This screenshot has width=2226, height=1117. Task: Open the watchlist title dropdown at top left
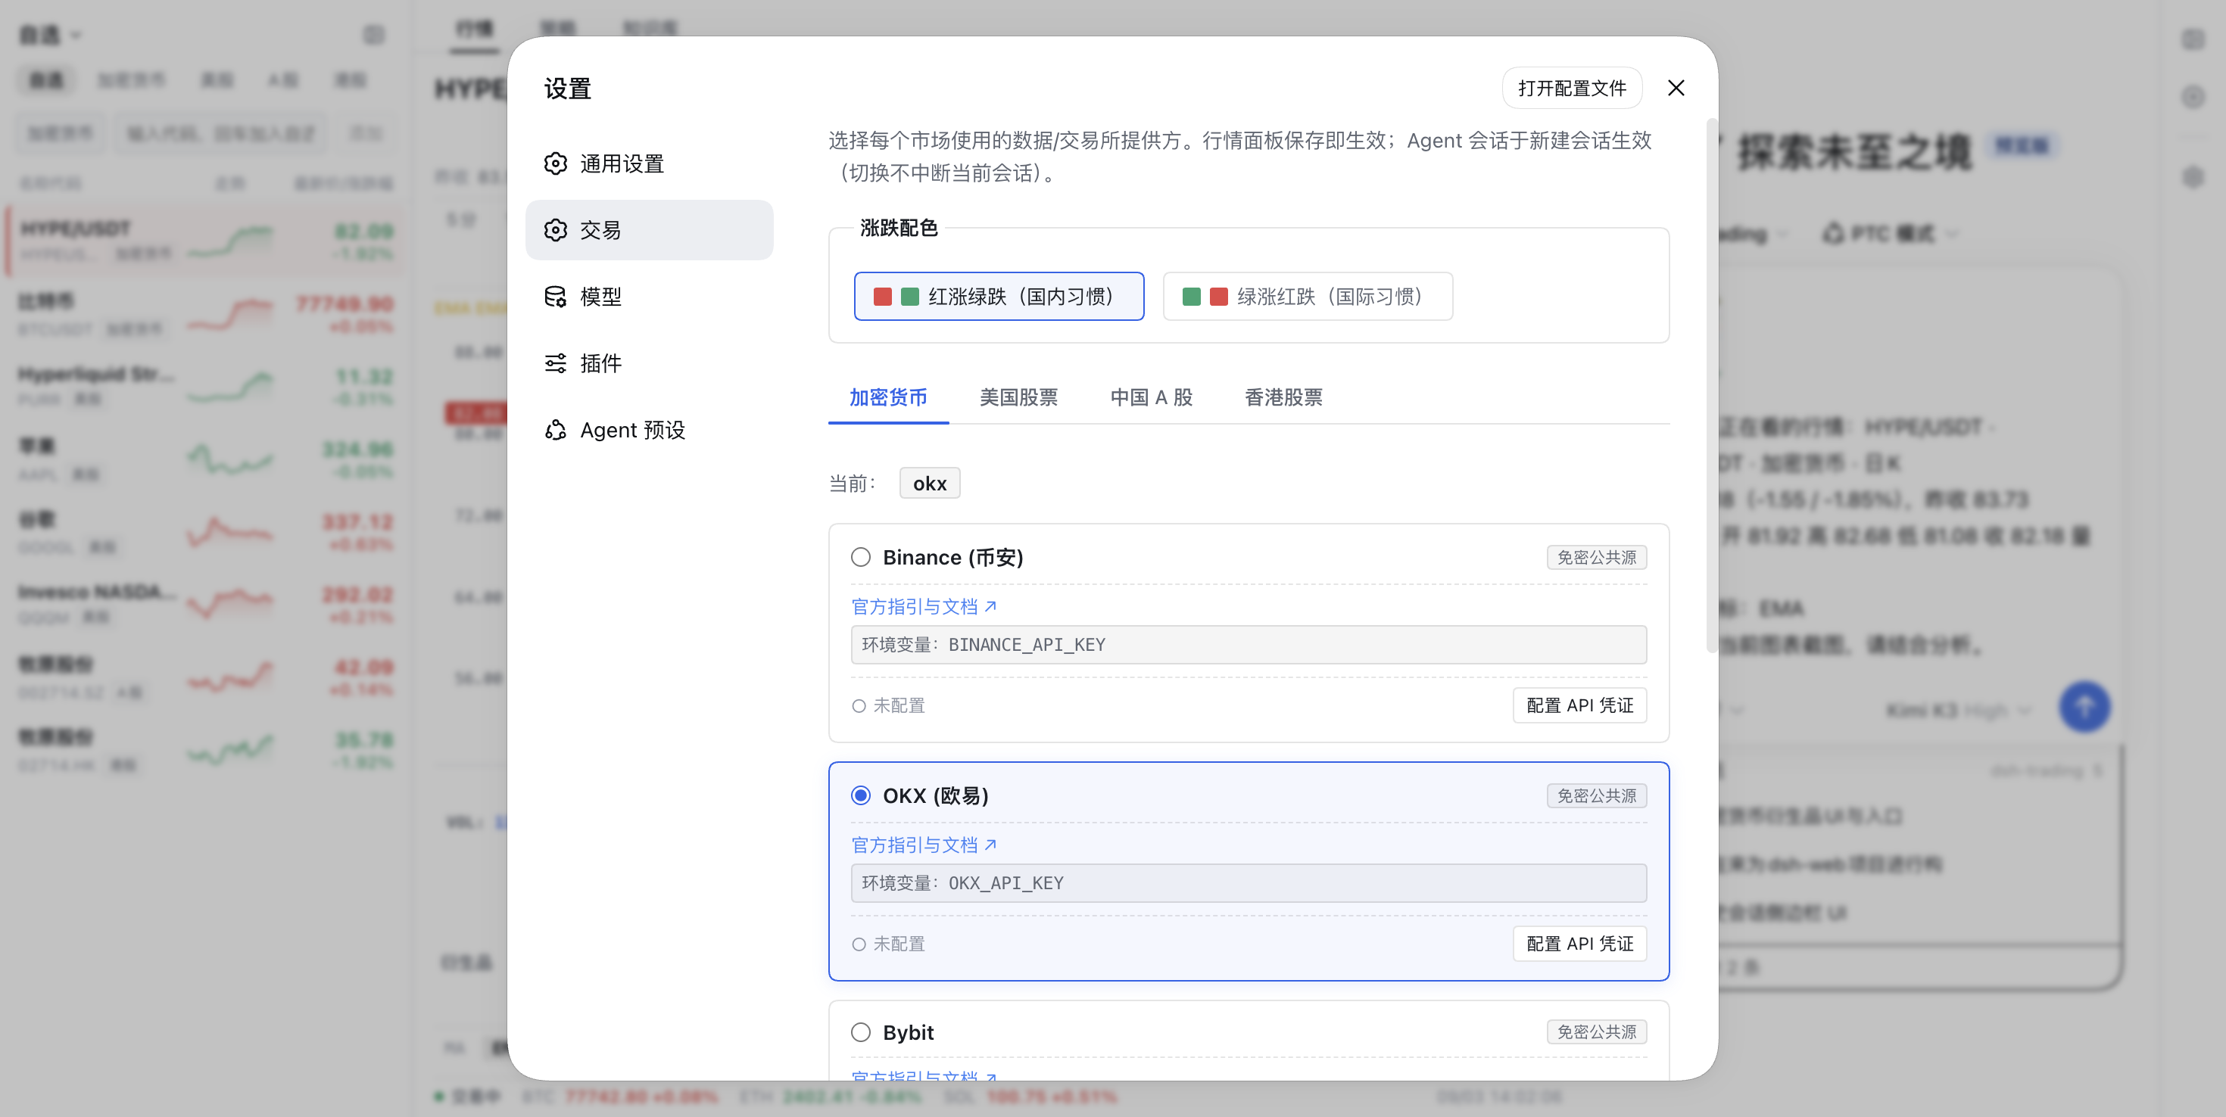[x=50, y=36]
